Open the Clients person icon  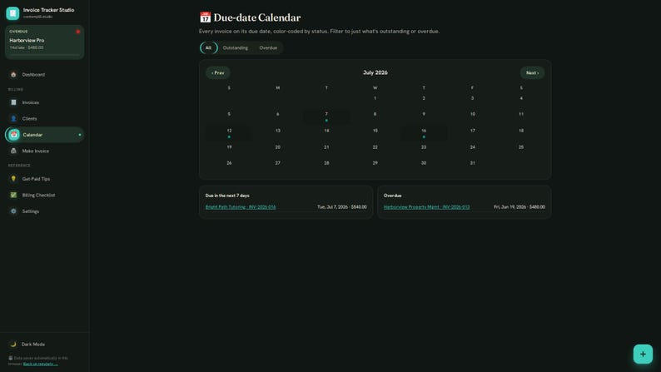click(x=13, y=118)
